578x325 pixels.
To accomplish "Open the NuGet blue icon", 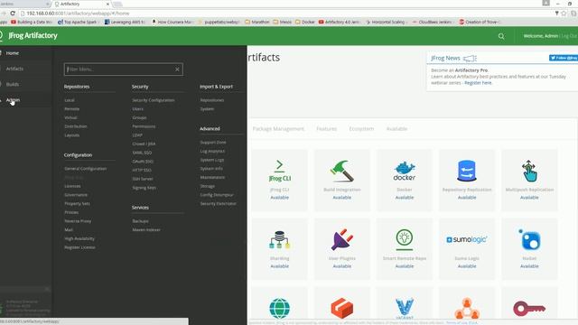I will [529, 239].
